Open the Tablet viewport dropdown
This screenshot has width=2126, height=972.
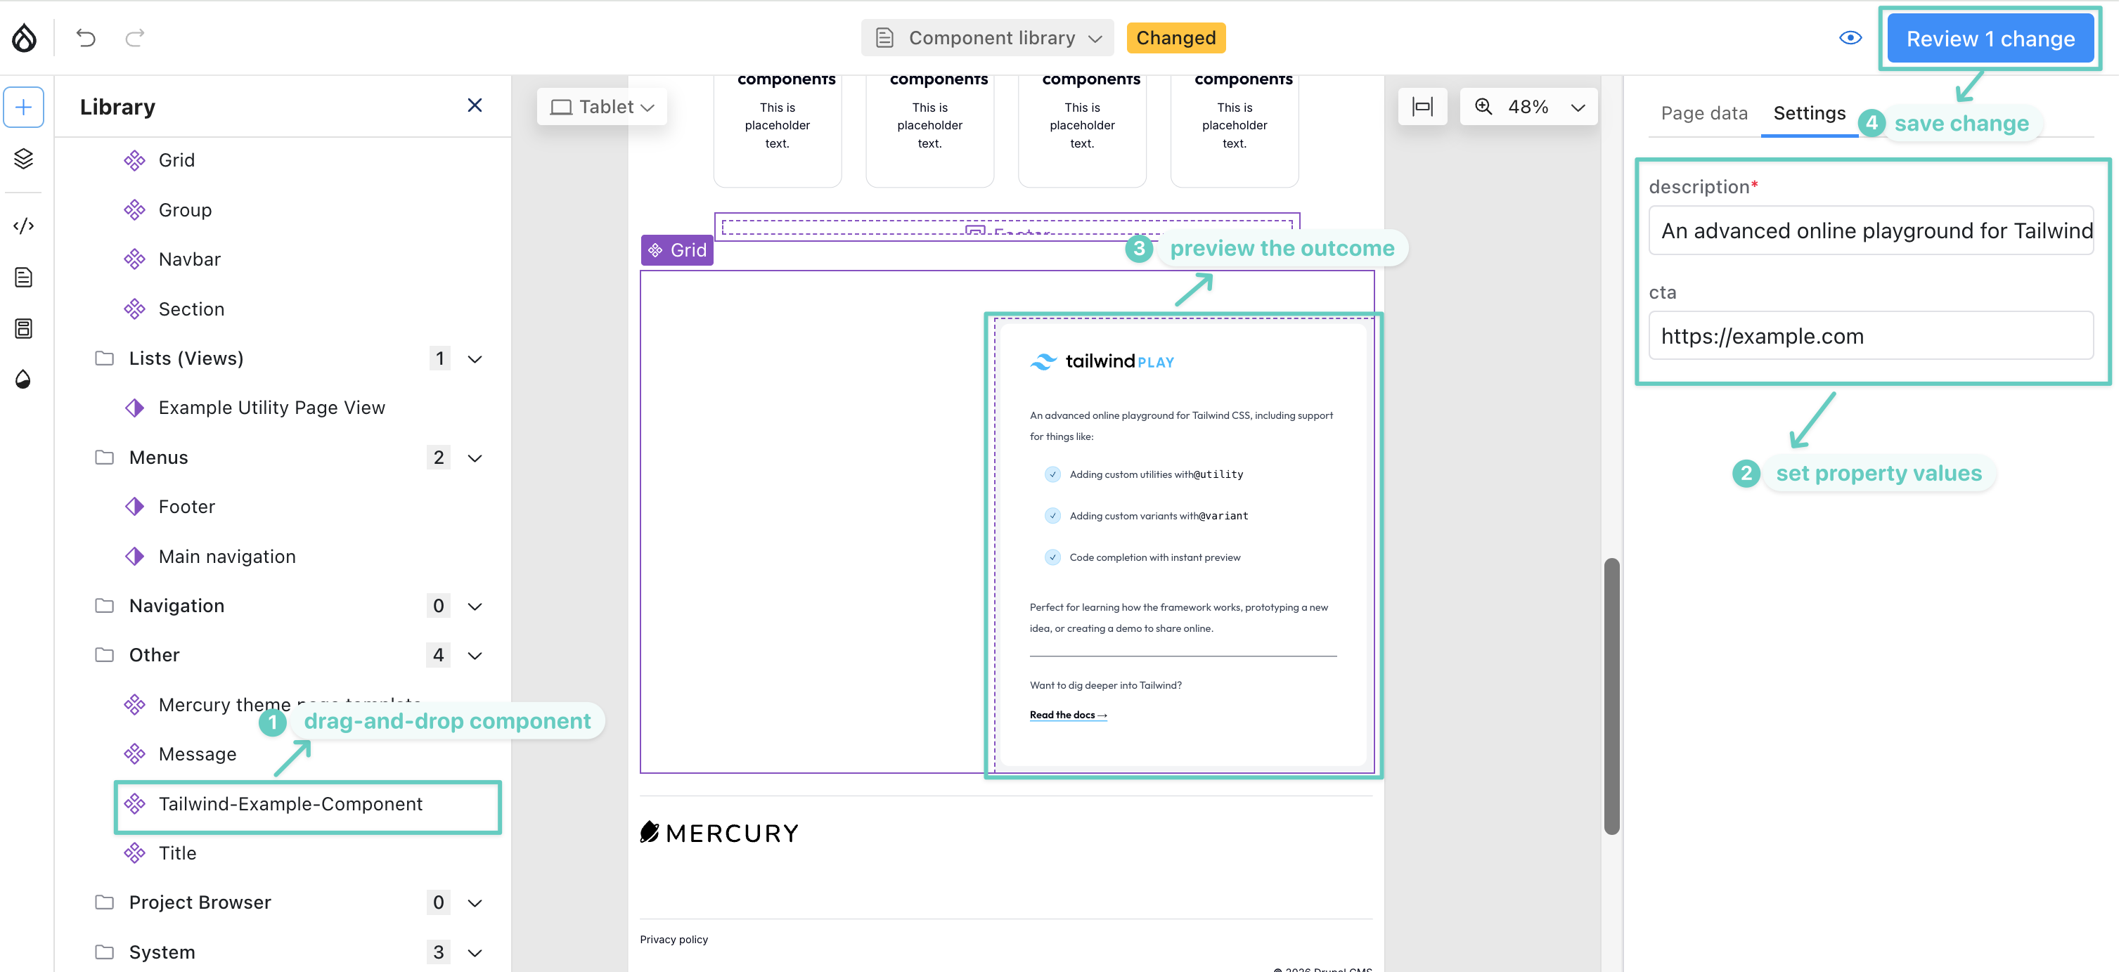tap(602, 106)
